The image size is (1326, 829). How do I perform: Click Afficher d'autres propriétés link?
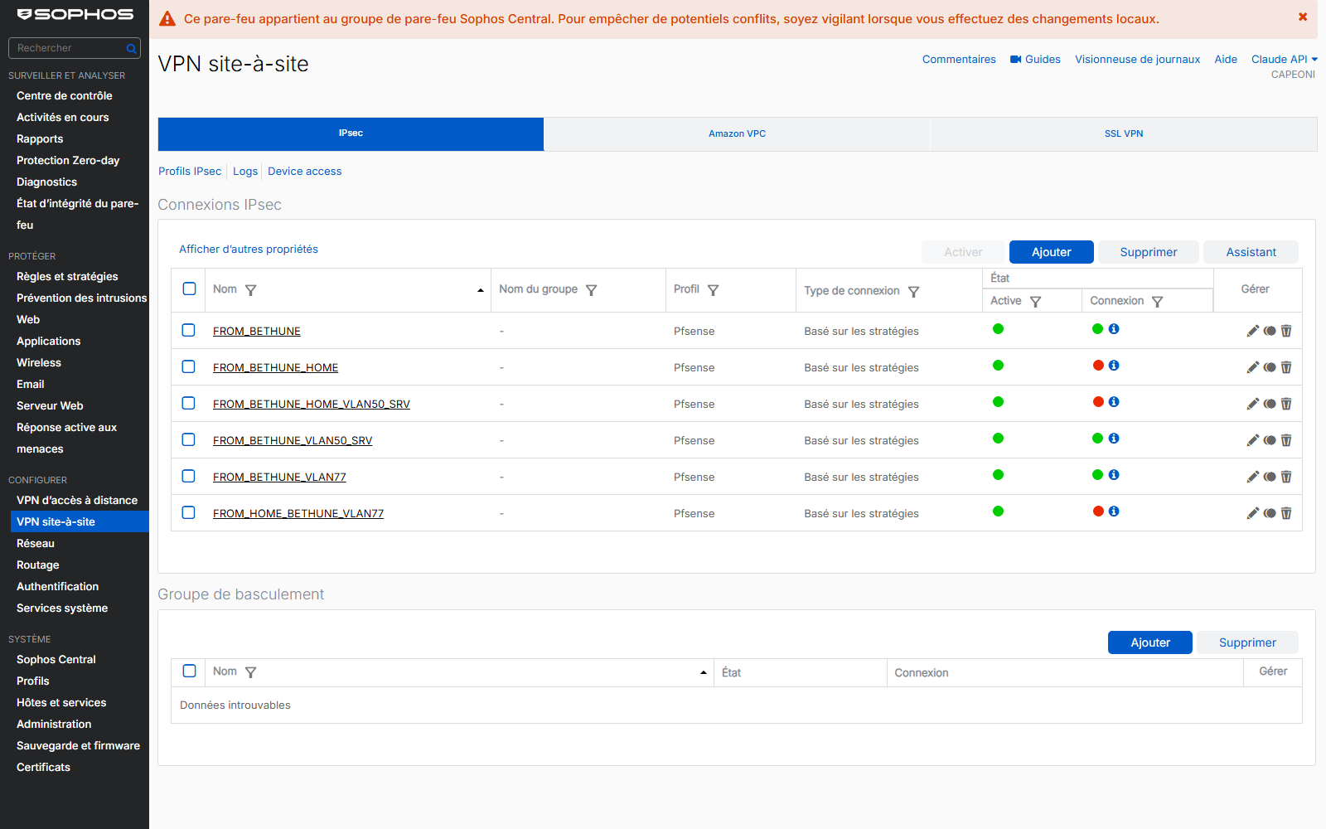249,249
